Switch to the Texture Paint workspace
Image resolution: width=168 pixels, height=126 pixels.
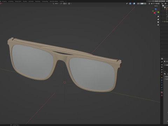(x=18, y=1)
